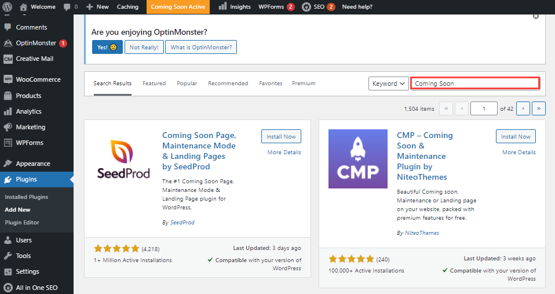Image resolution: width=555 pixels, height=294 pixels.
Task: Switch to Search Results tab
Action: point(112,84)
